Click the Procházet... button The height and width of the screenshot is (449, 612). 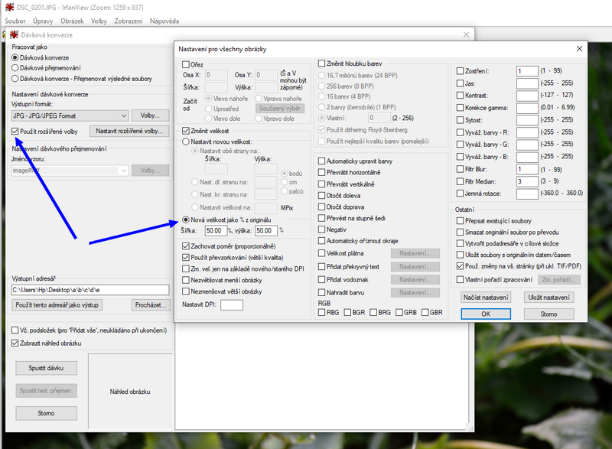(x=151, y=305)
